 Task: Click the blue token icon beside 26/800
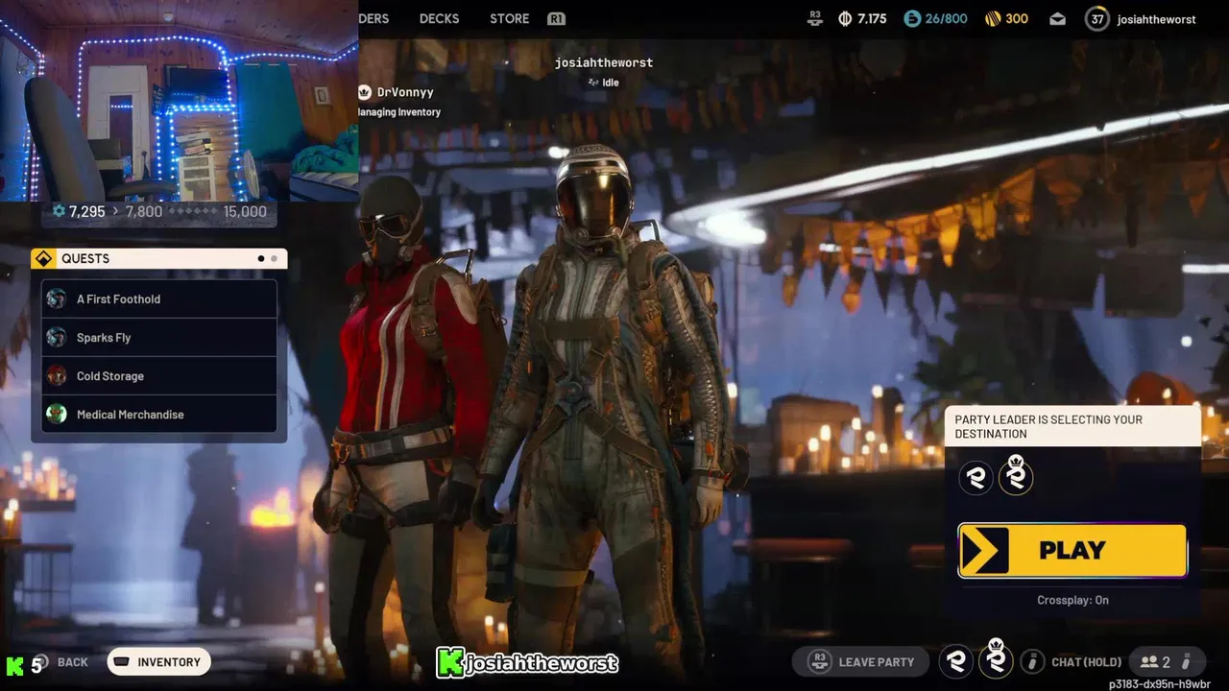pos(912,18)
